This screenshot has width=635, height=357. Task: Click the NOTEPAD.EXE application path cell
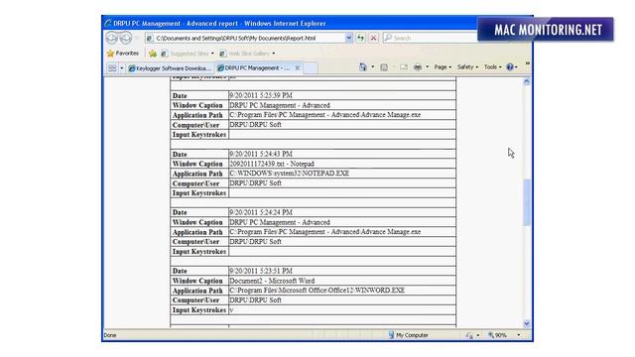click(342, 174)
